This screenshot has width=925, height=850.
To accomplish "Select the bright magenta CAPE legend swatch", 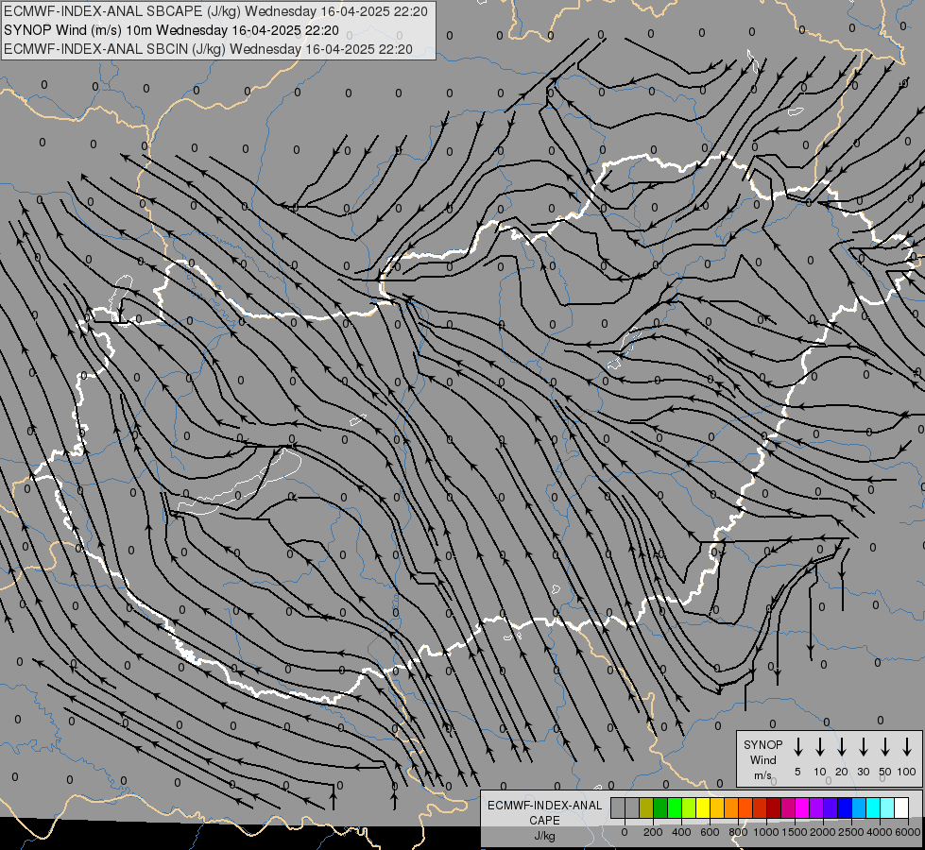I will click(x=802, y=808).
